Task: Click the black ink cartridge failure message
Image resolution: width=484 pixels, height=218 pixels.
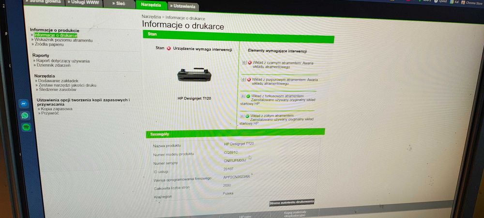Action: [x=283, y=65]
